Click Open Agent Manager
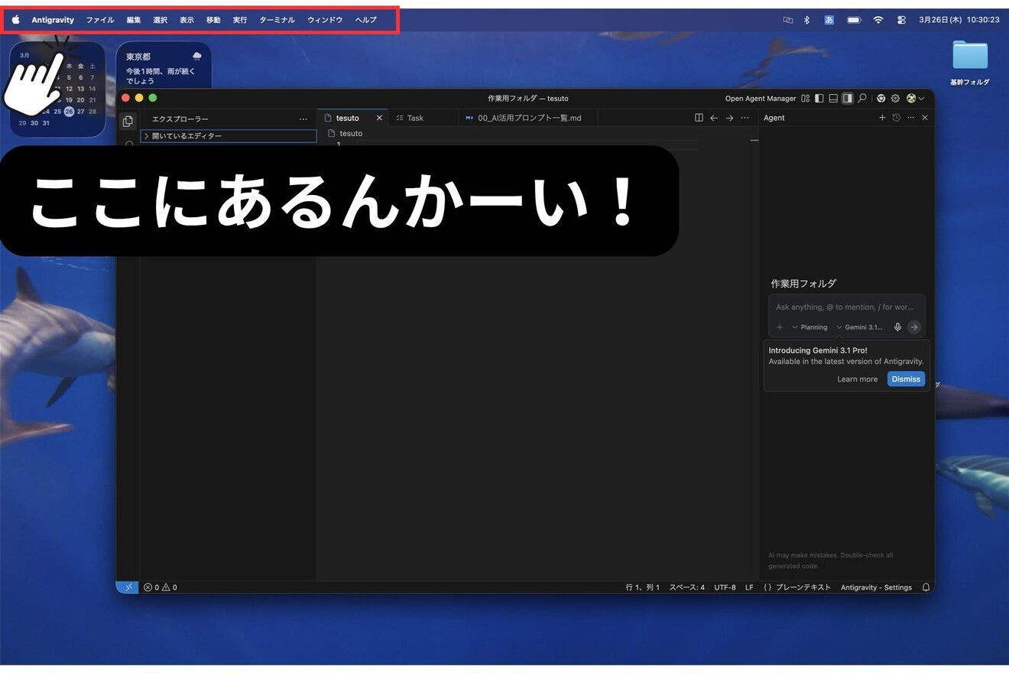 click(761, 99)
